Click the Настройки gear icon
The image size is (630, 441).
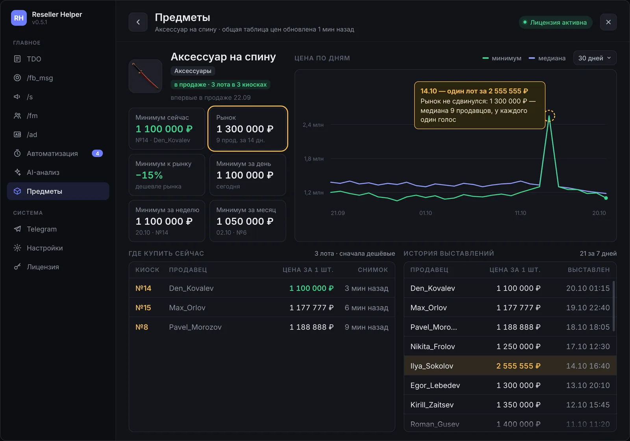[17, 248]
